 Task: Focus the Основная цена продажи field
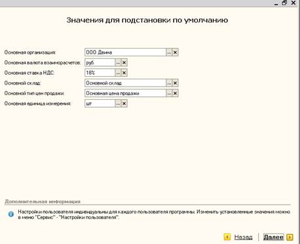(x=126, y=93)
